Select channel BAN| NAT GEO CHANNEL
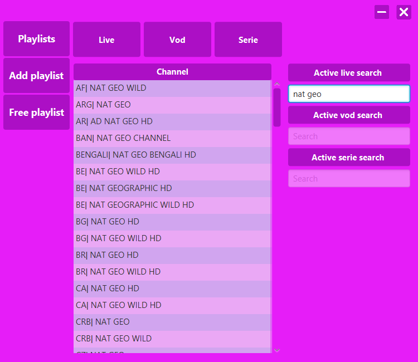 (172, 138)
